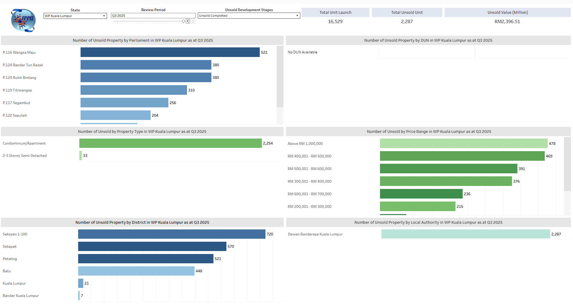Step back one review period with left arrow
This screenshot has width=573, height=305.
pyautogui.click(x=188, y=21)
